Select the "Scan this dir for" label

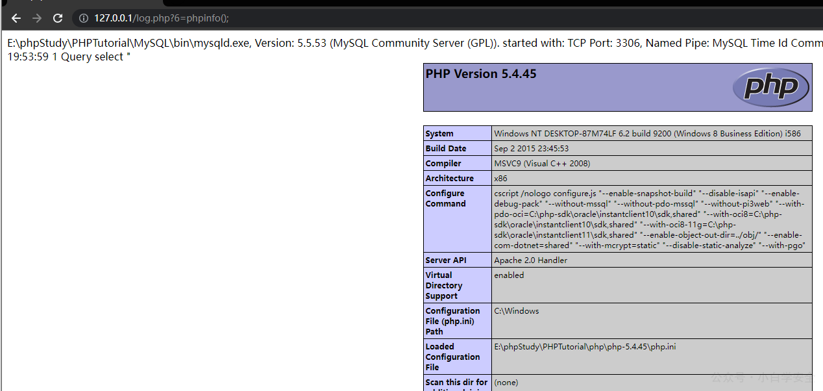pos(456,383)
